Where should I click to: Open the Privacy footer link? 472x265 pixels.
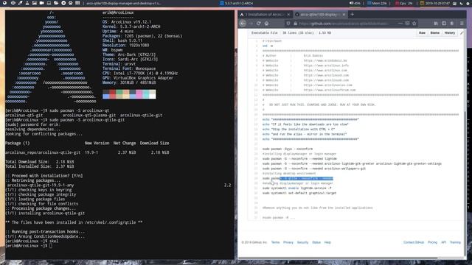point(288,242)
